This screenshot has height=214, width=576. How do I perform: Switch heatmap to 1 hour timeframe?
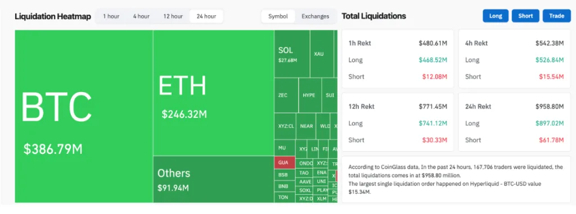pyautogui.click(x=111, y=16)
